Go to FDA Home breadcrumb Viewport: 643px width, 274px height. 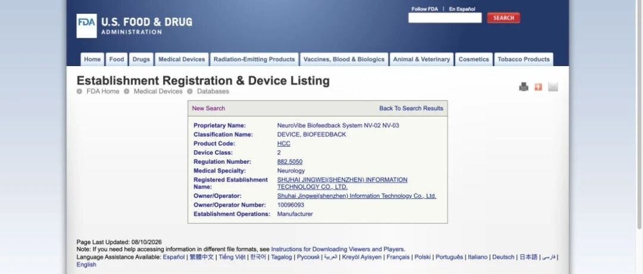103,92
